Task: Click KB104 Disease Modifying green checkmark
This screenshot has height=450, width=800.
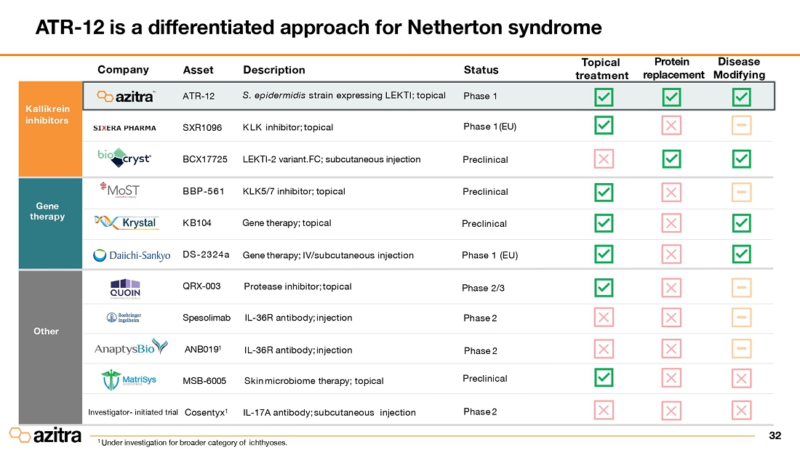Action: (740, 222)
